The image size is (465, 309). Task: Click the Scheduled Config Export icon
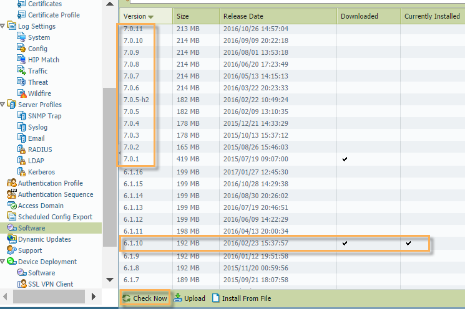[12, 217]
